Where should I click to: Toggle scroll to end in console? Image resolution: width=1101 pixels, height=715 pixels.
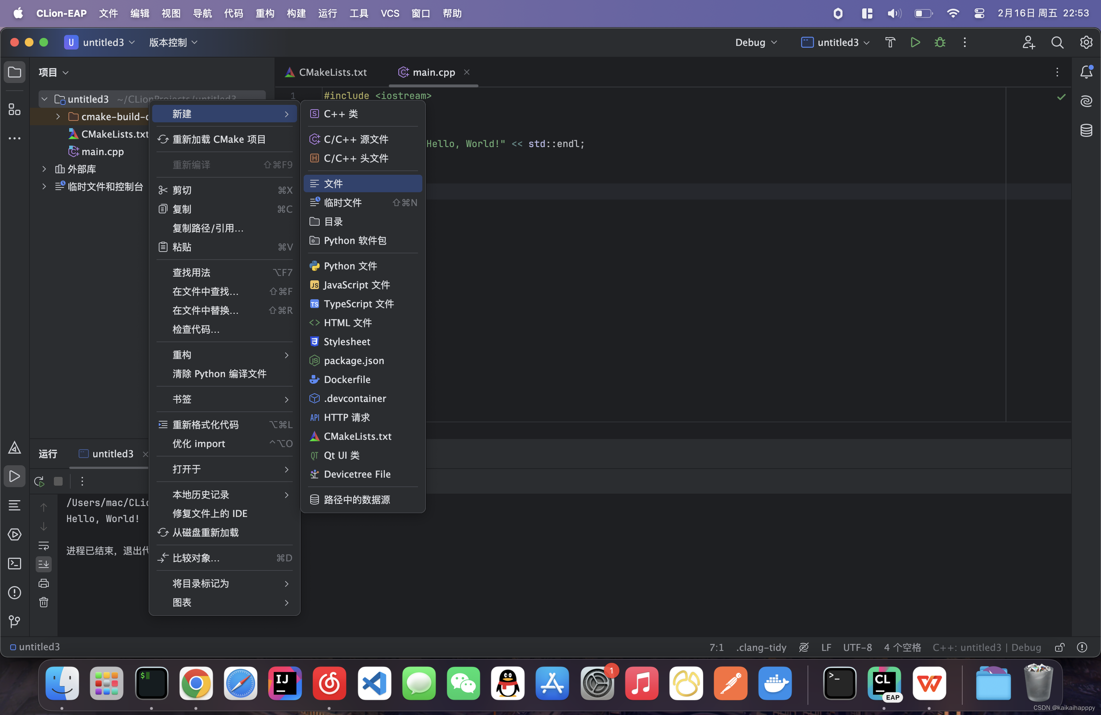[43, 564]
